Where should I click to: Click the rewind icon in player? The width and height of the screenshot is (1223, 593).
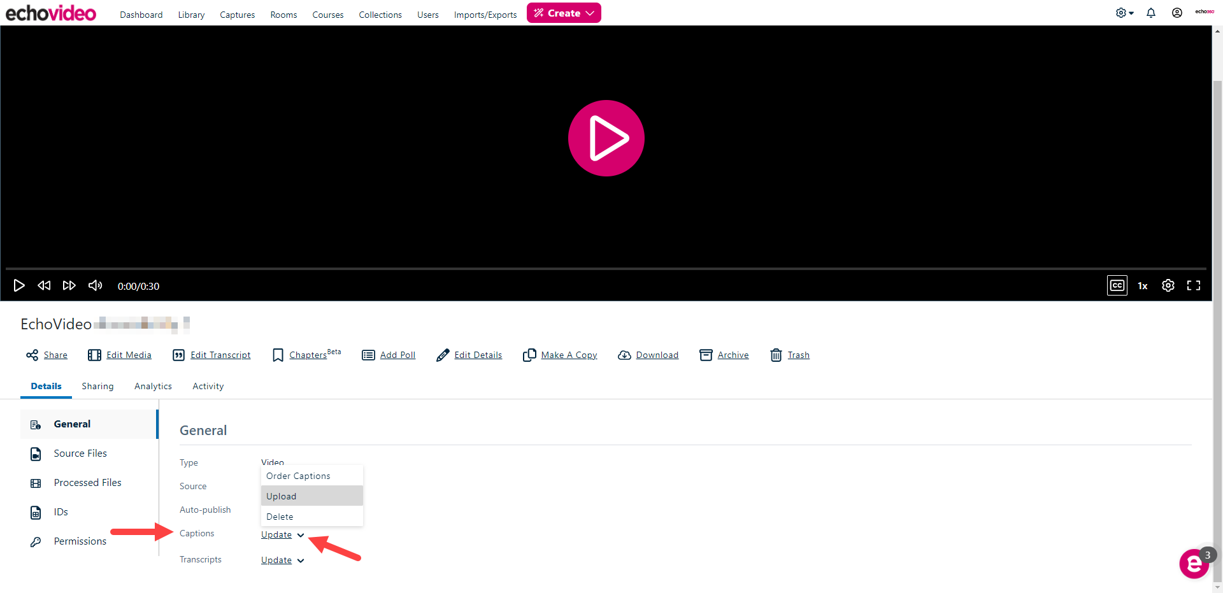(x=44, y=285)
